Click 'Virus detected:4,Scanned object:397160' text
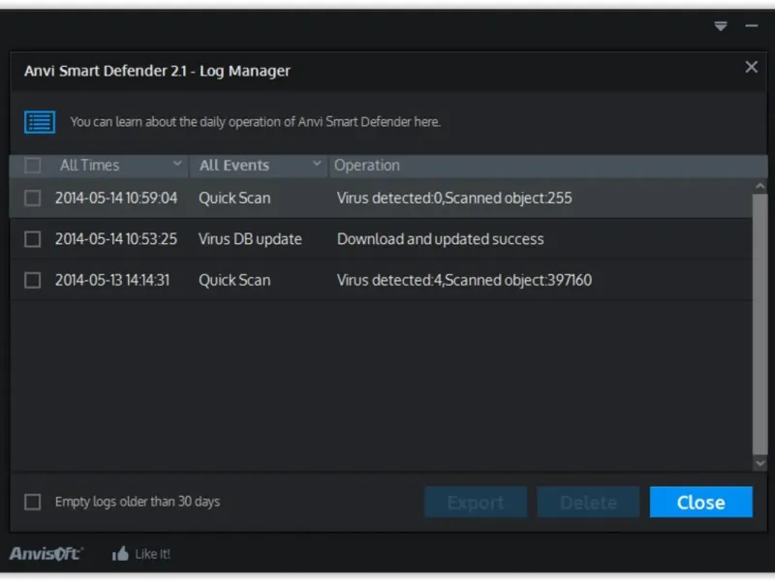 tap(464, 280)
